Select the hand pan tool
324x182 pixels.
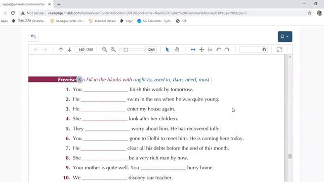(177, 50)
